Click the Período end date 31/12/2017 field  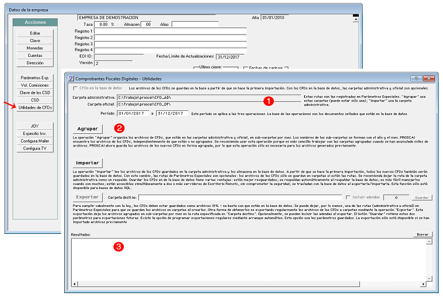coord(172,114)
